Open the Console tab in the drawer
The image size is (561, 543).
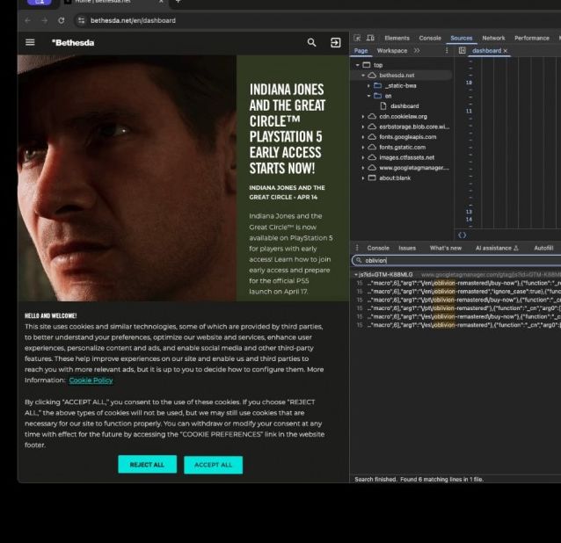tap(378, 248)
